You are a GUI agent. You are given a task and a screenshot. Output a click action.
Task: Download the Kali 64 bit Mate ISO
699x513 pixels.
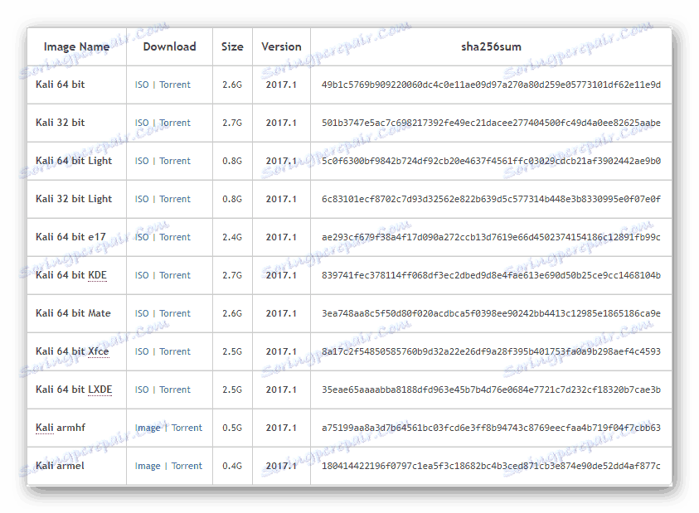(142, 313)
